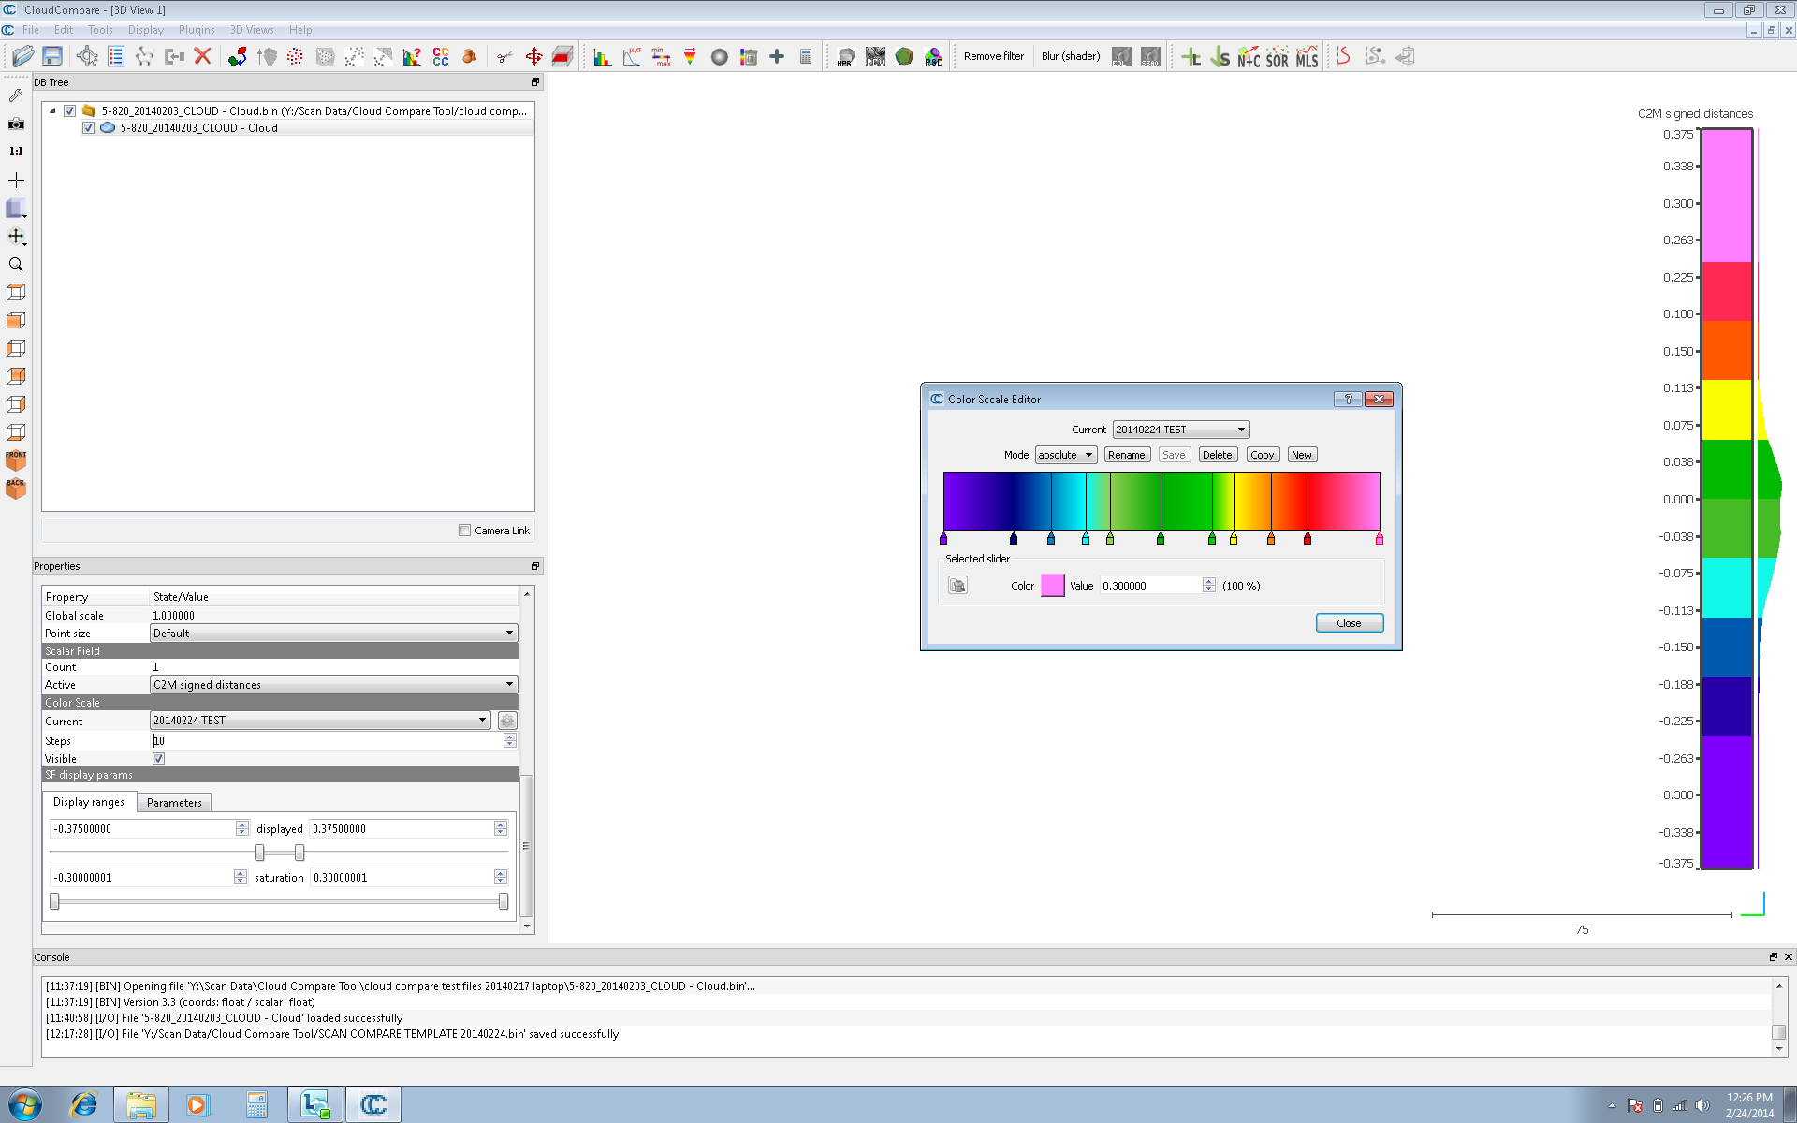This screenshot has width=1797, height=1123.
Task: Activate the Translate/Rotate tool
Action: point(533,56)
